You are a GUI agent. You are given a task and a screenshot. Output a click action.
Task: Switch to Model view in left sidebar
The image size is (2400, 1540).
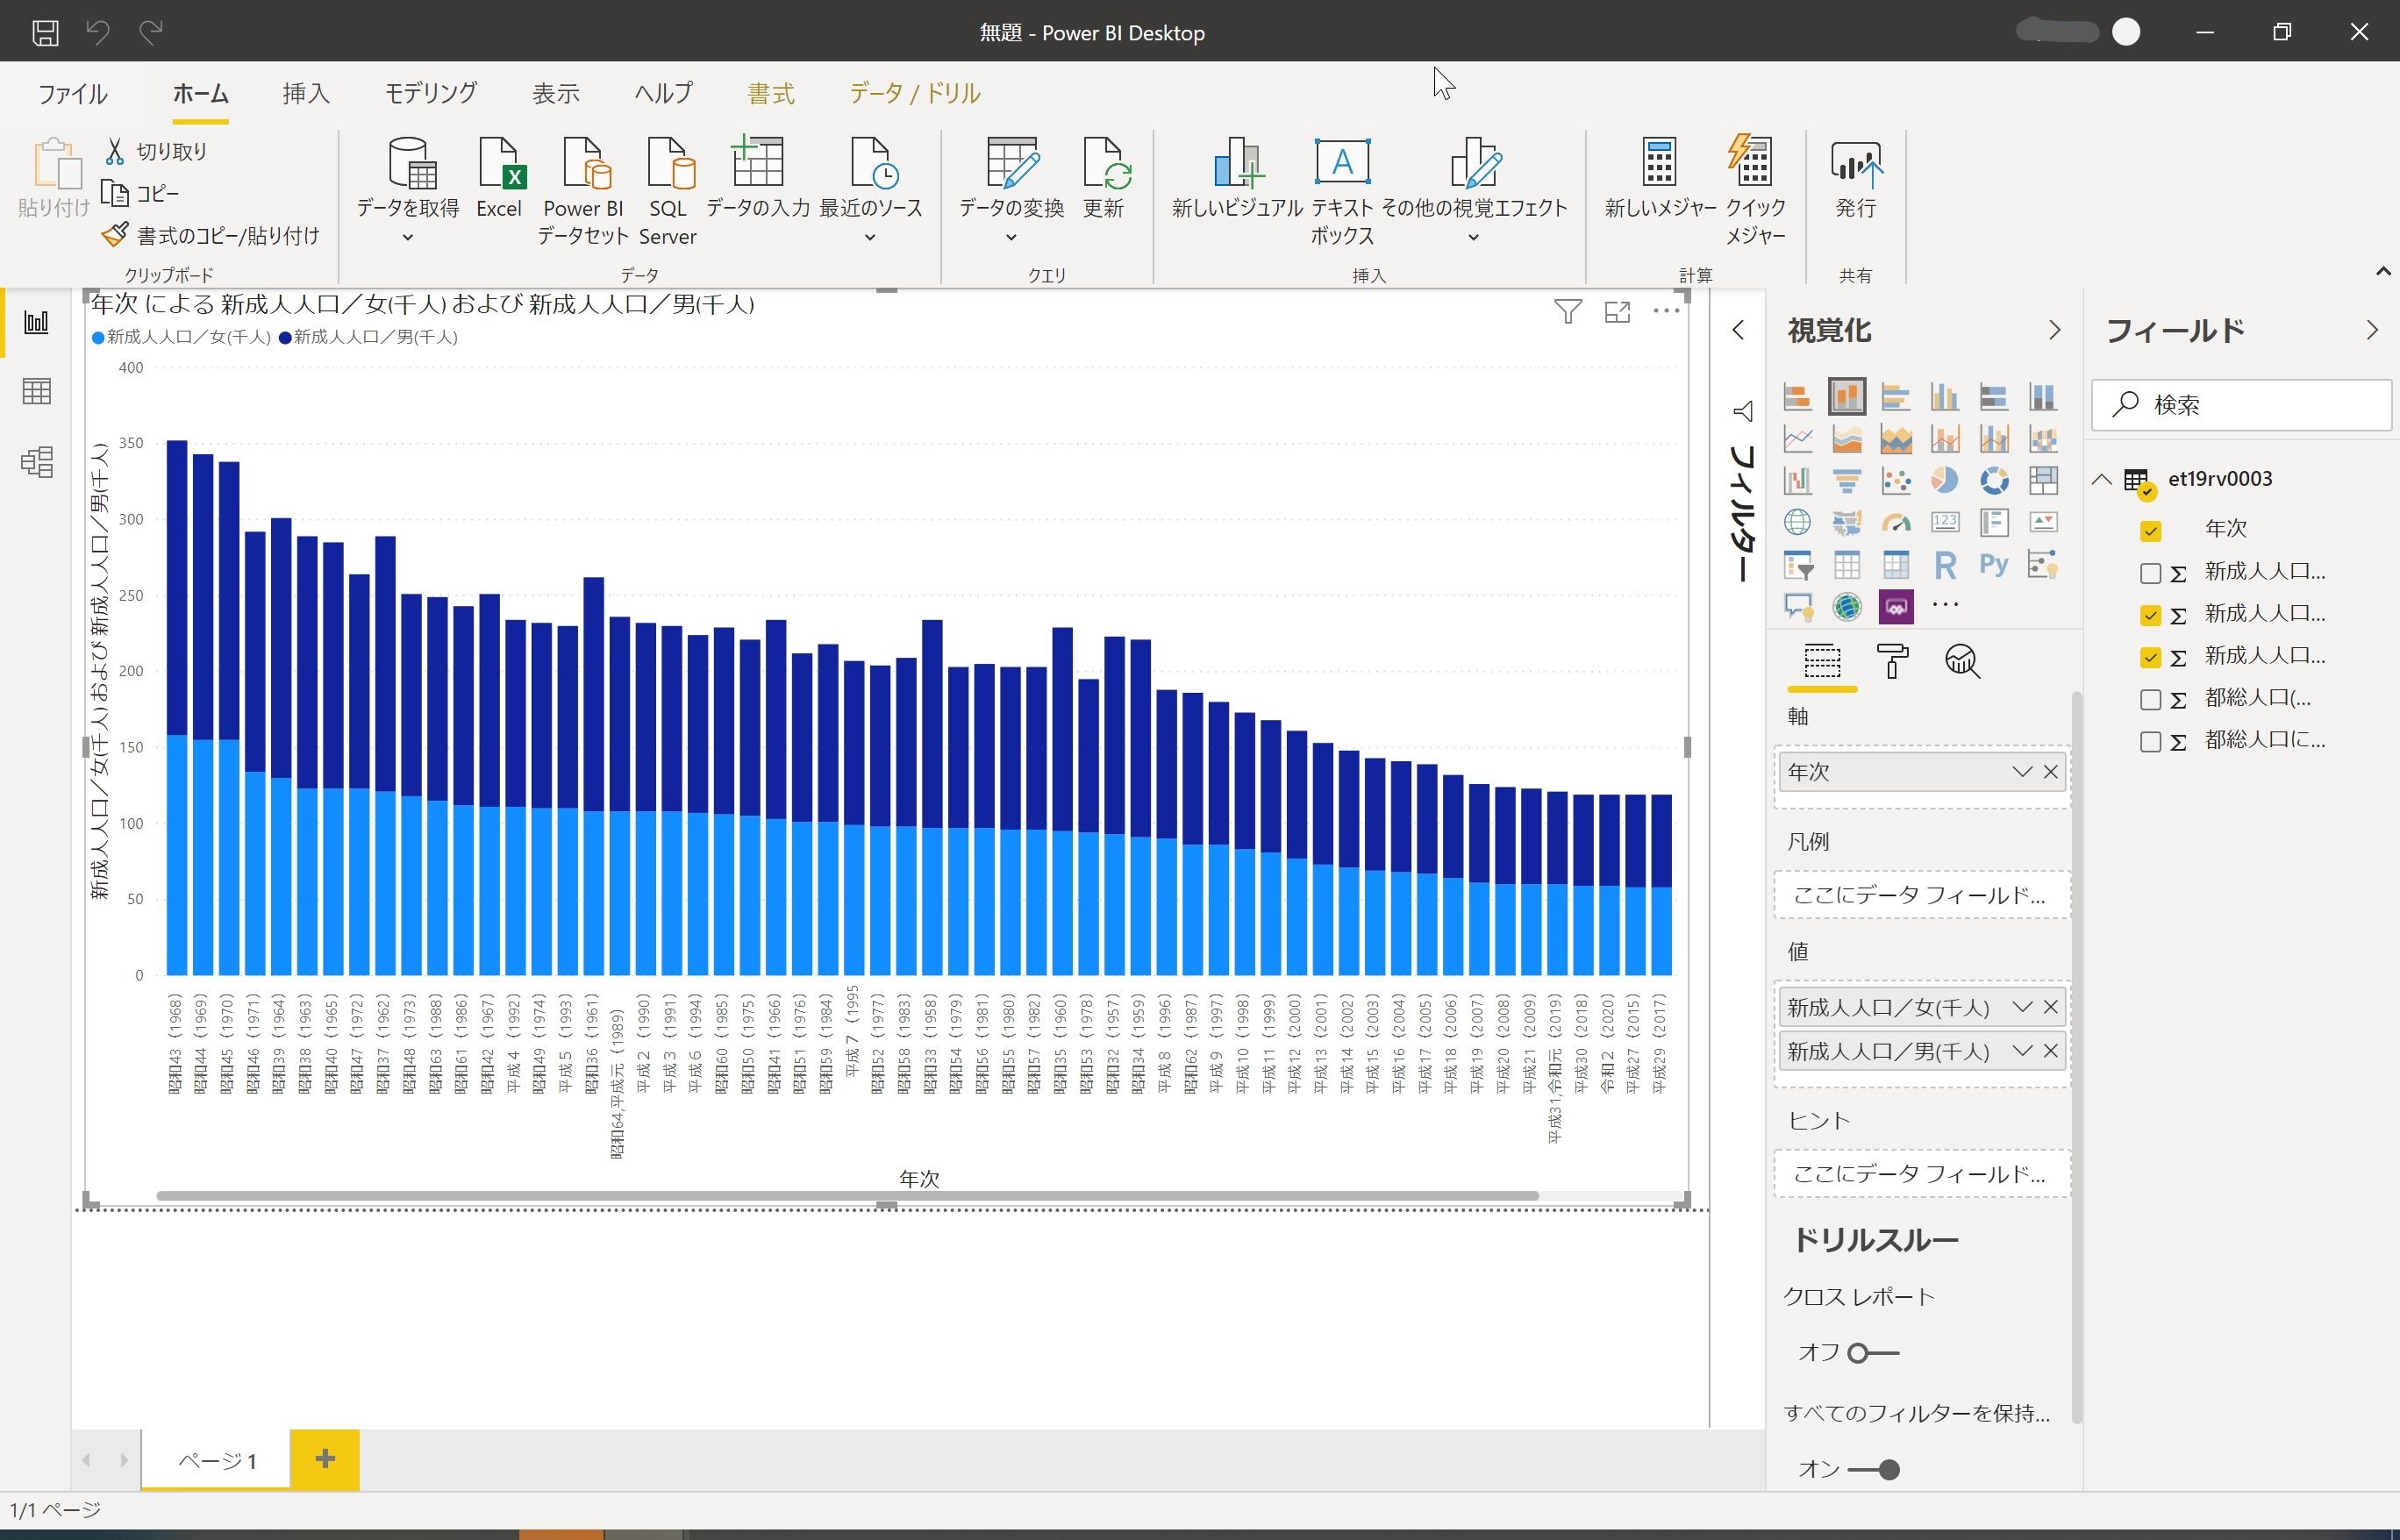(37, 462)
